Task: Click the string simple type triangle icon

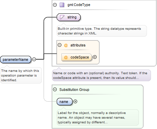Action: point(62,17)
